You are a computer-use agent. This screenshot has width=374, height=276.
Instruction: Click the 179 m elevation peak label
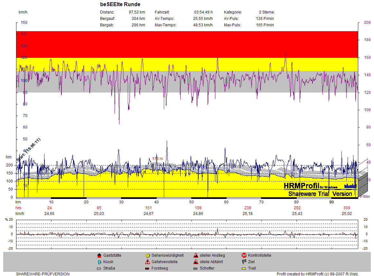[157, 158]
